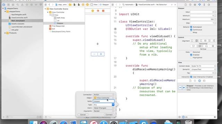
Task: Click Name field in connection popup
Action: point(103,101)
